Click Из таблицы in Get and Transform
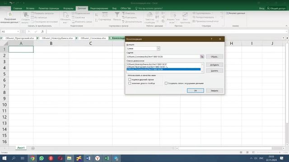 (x=39, y=18)
